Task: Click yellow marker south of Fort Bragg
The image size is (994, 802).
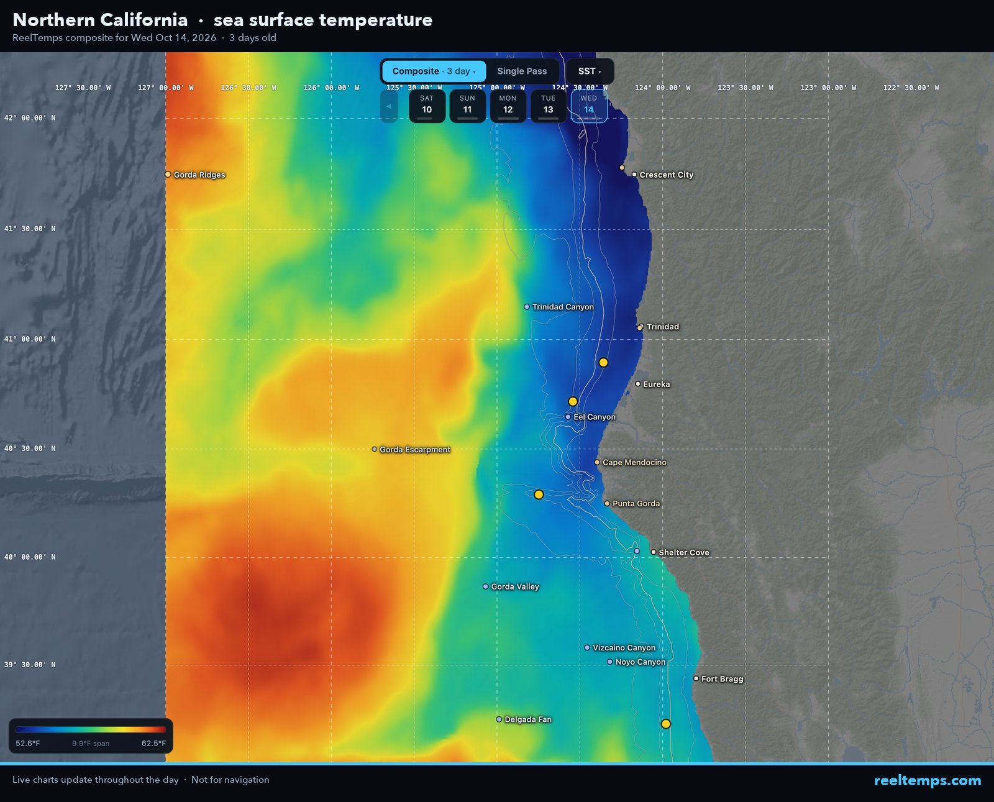Action: 665,724
